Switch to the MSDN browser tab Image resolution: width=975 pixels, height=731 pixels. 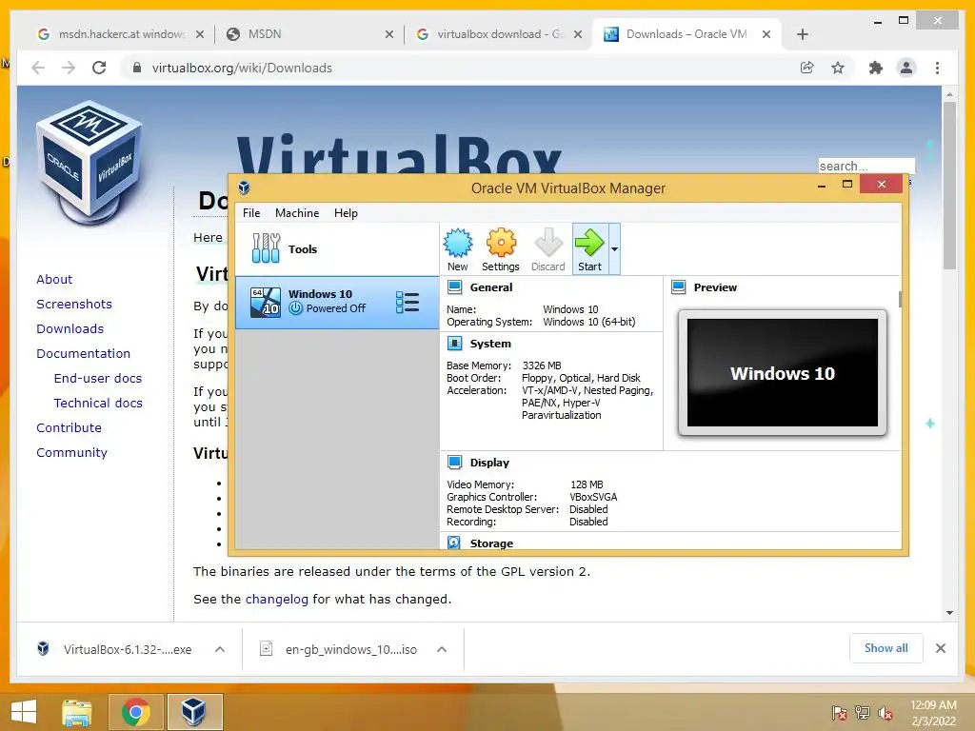309,34
